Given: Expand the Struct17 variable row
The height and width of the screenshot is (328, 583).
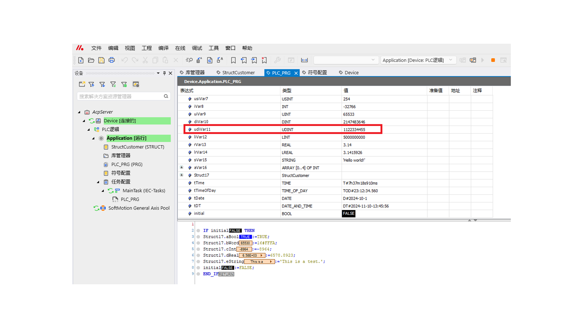Looking at the screenshot, I should click(182, 175).
